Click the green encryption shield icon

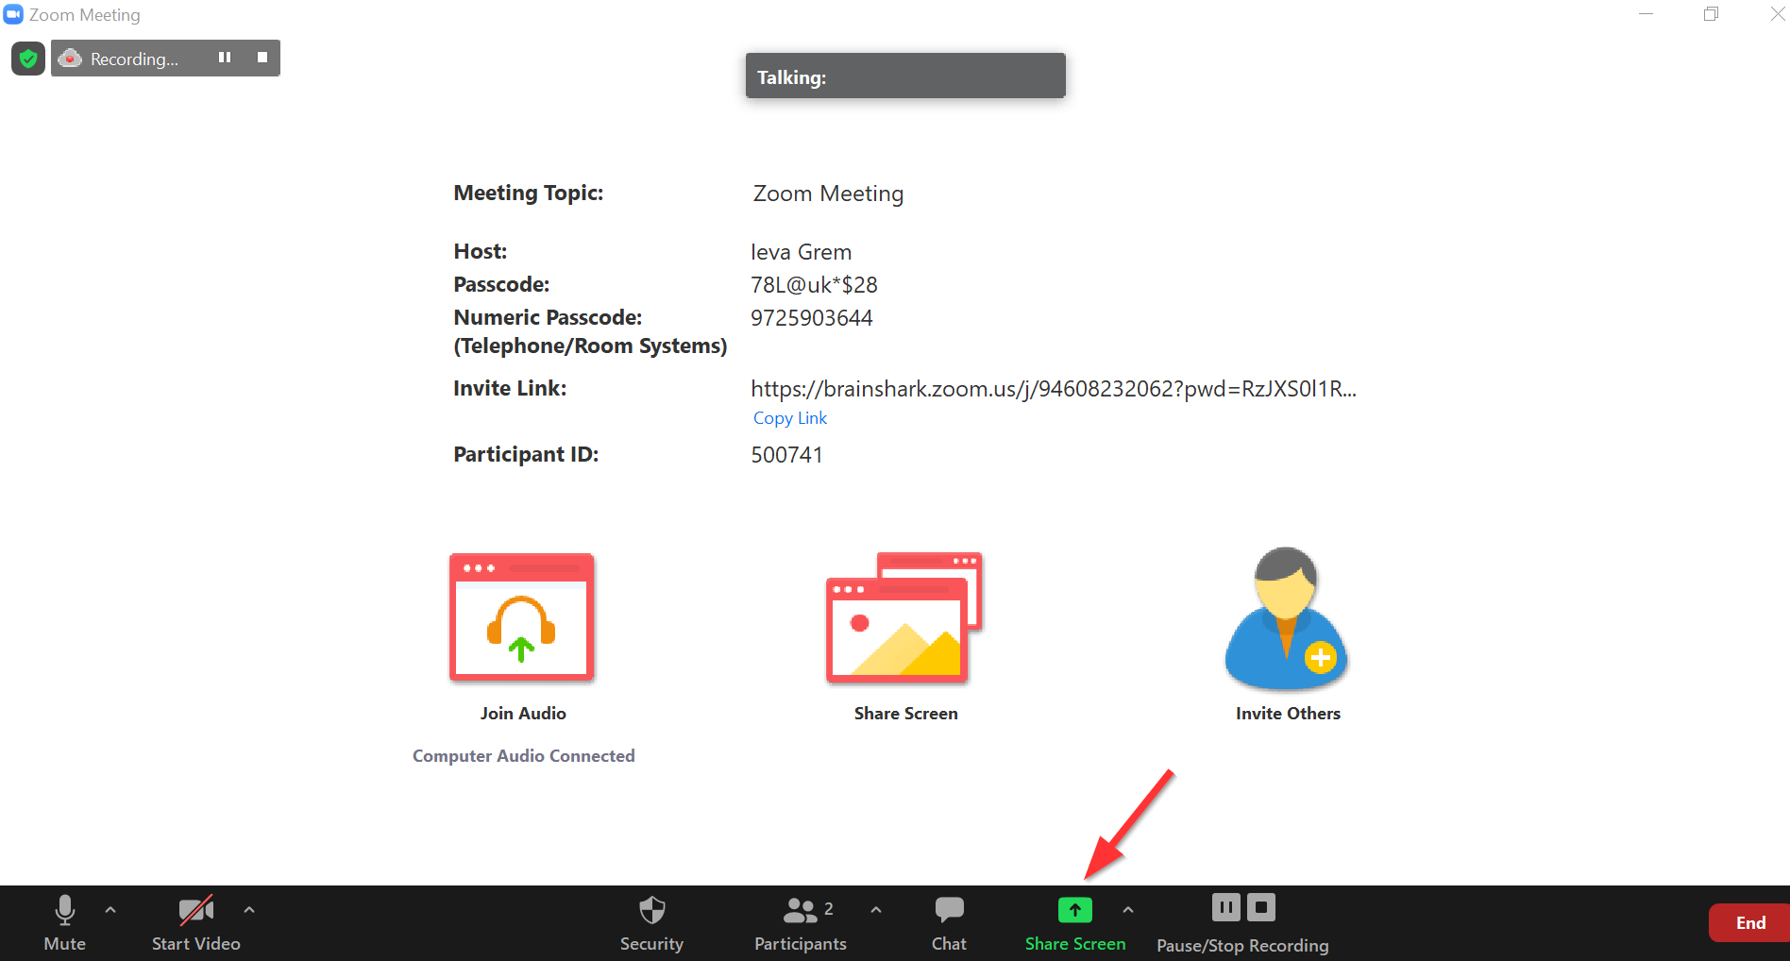click(28, 59)
